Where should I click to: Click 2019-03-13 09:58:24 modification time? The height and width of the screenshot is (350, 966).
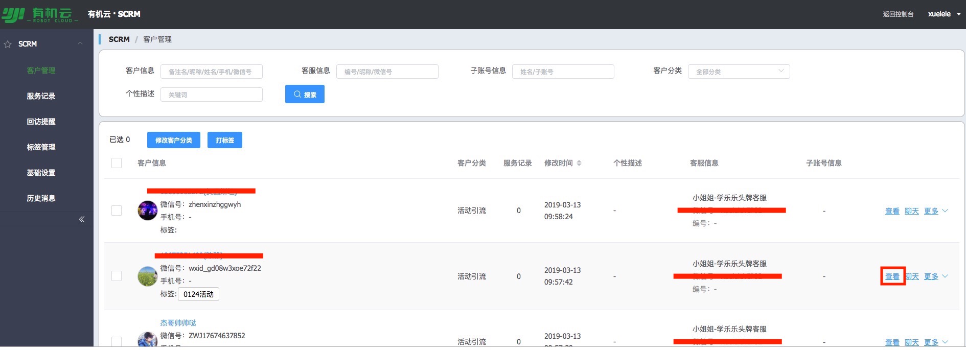[x=562, y=211]
